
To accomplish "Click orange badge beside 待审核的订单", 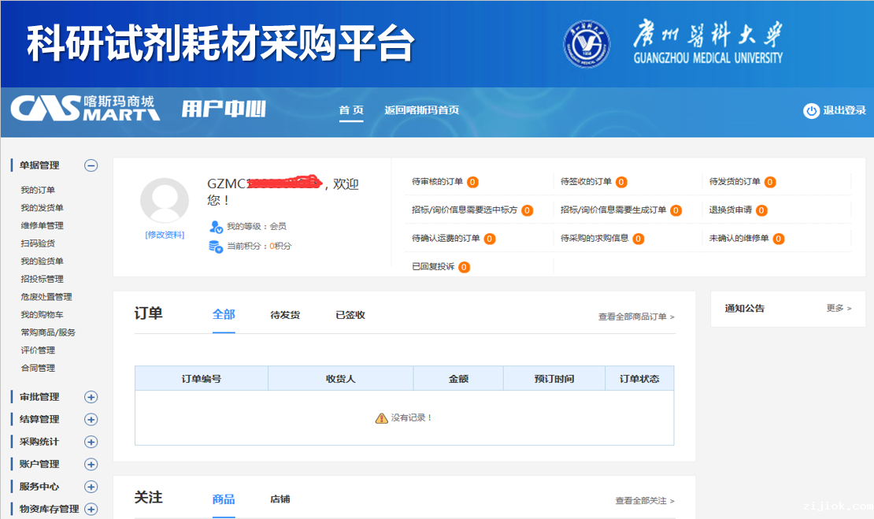I will tap(472, 182).
